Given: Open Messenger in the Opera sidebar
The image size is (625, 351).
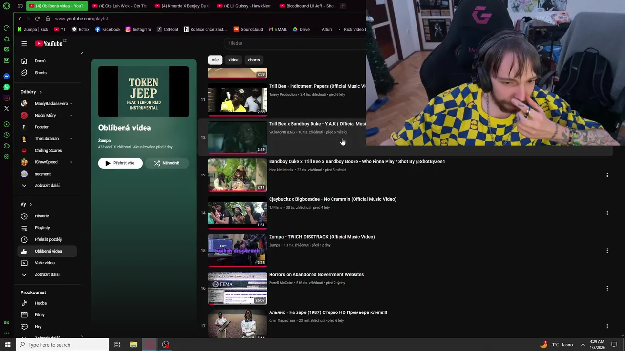Looking at the screenshot, I should point(6,76).
